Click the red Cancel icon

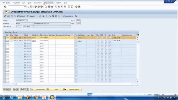pos(41,7)
